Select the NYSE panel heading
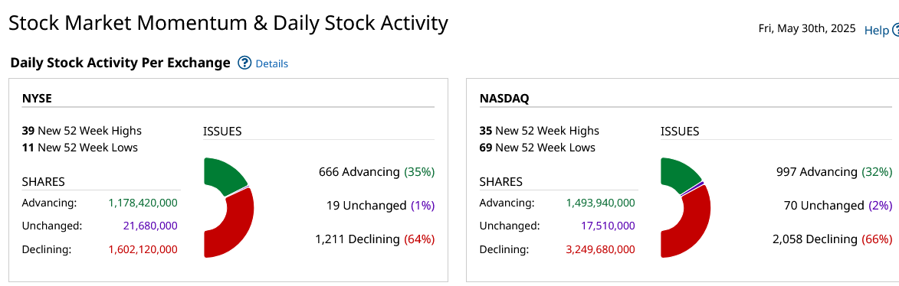Image resolution: width=899 pixels, height=286 pixels. point(38,99)
